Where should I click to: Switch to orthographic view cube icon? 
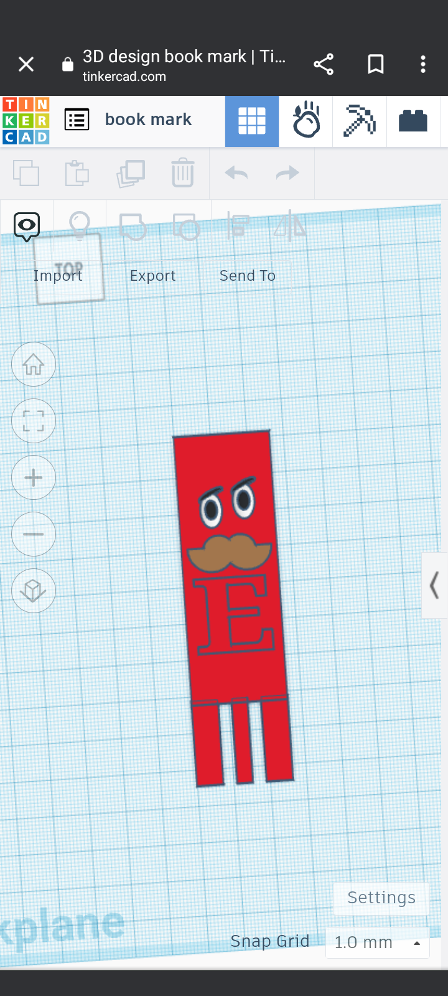[34, 591]
